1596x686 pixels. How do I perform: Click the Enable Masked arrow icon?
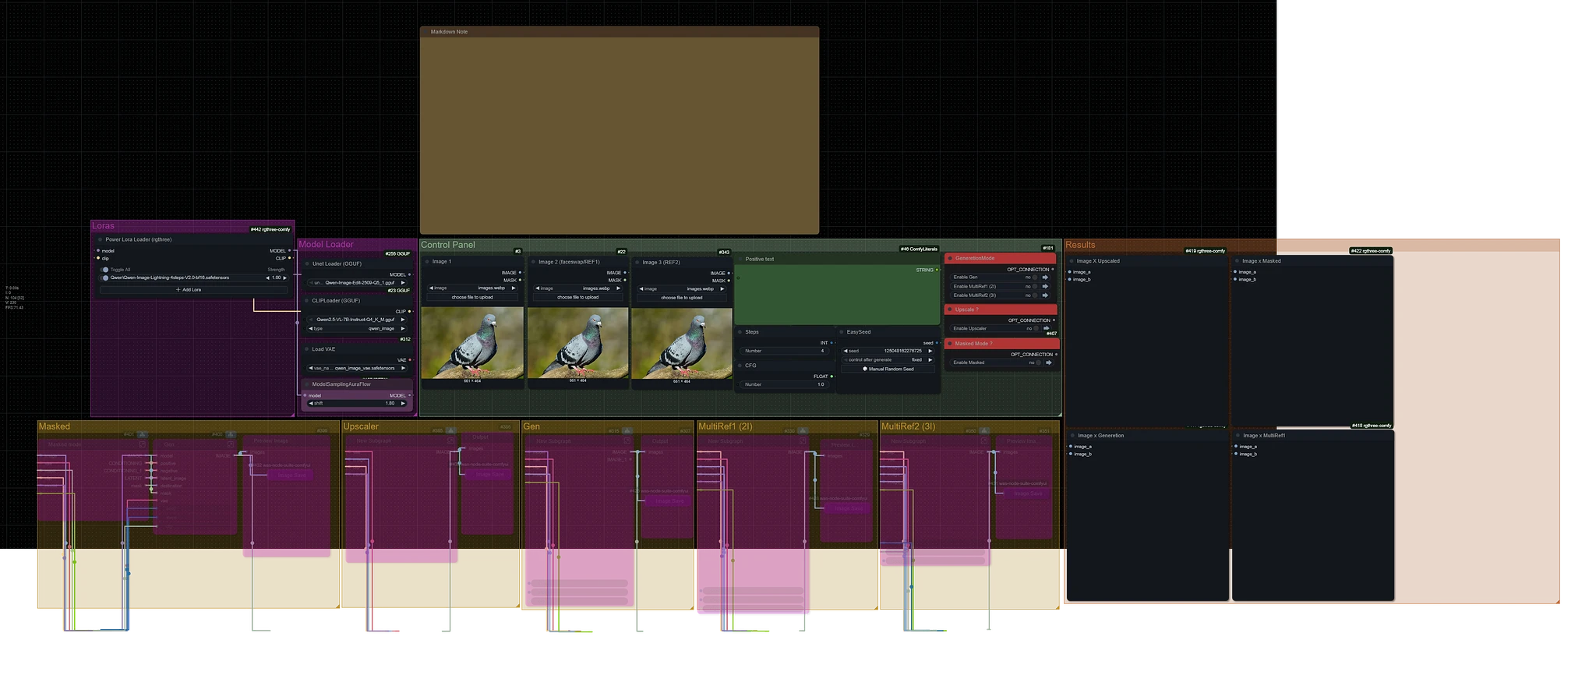tap(1049, 362)
